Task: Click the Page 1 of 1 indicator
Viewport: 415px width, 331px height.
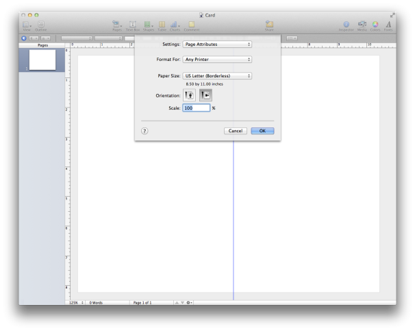Action: (142, 303)
